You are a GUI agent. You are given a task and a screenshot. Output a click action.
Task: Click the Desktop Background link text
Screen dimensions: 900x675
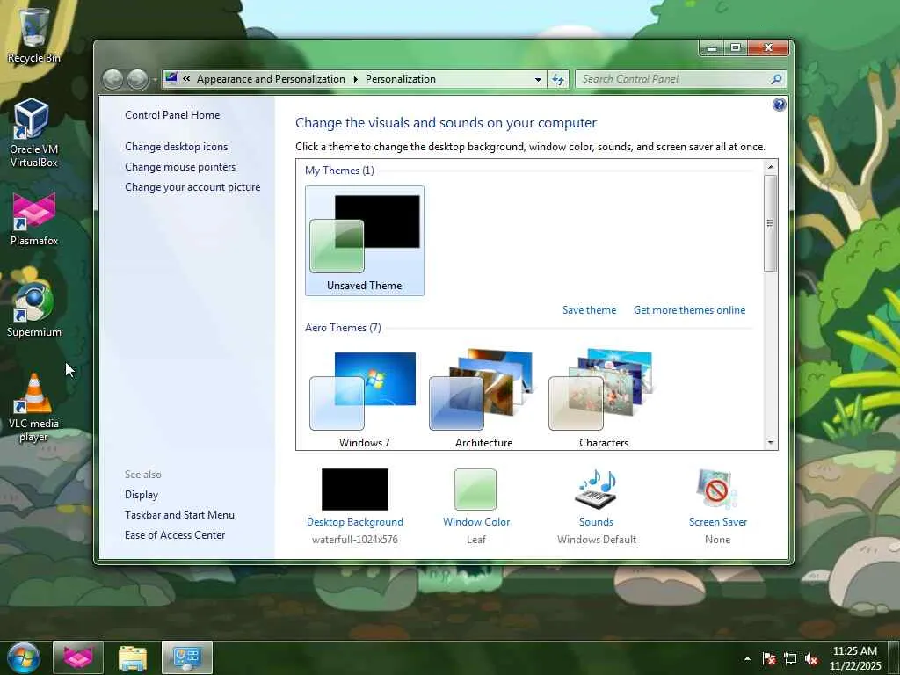point(355,522)
